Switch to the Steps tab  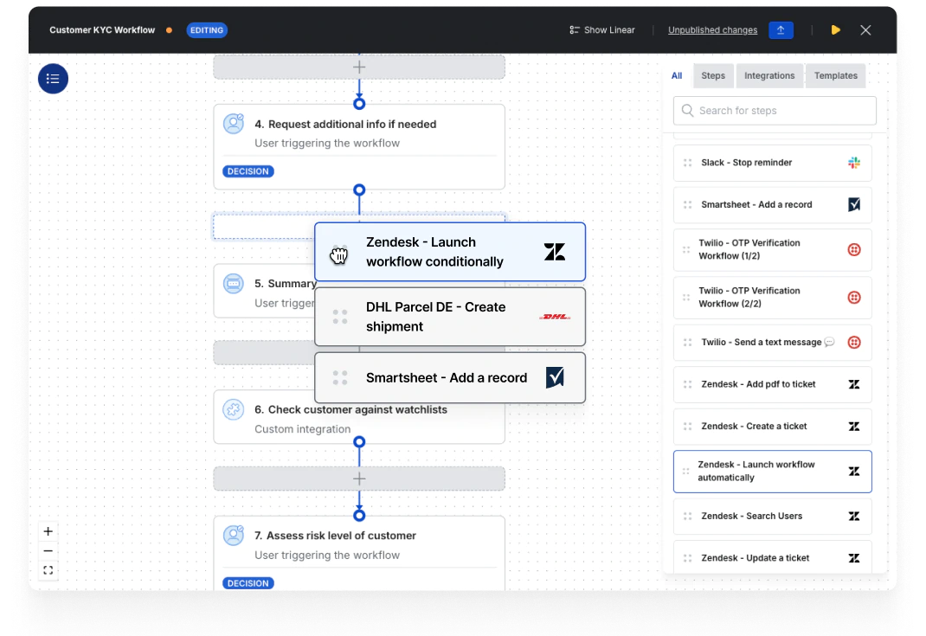pos(713,75)
